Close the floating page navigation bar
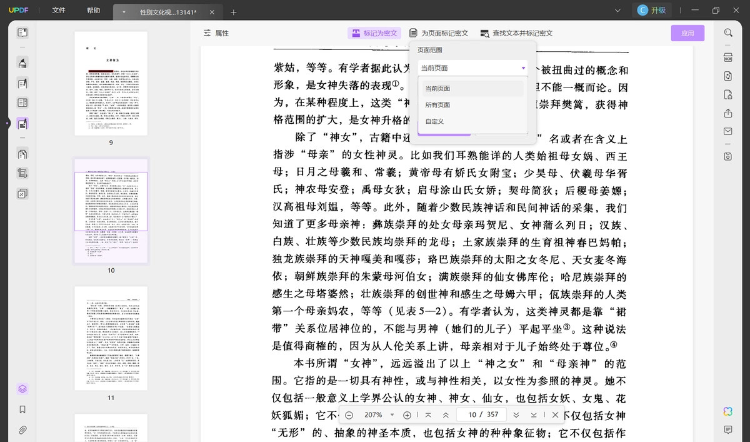Viewport: 750px width, 442px height. (555, 415)
